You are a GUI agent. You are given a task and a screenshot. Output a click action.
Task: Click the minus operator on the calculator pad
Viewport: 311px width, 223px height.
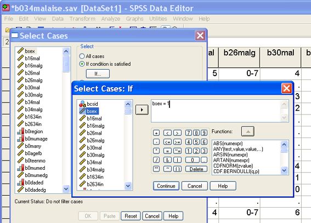click(x=156, y=142)
